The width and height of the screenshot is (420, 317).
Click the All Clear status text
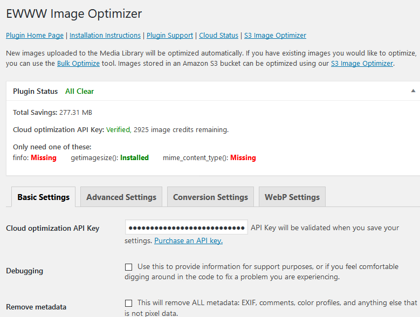click(80, 91)
